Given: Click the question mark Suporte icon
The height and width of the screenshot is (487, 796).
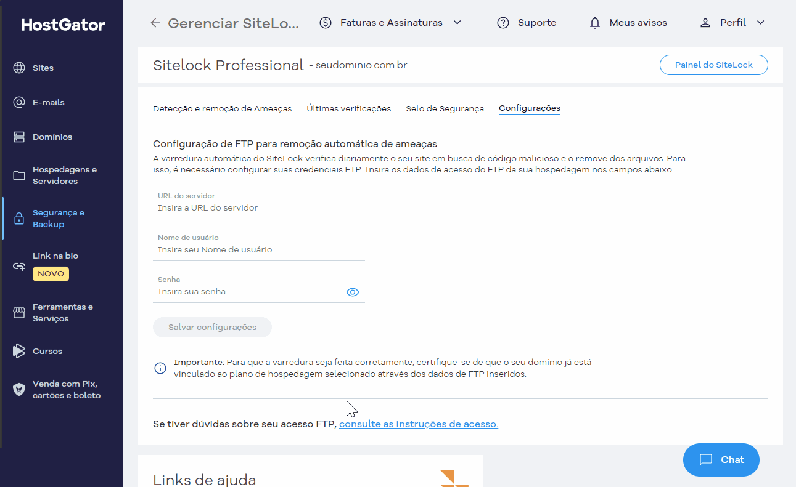Looking at the screenshot, I should pyautogui.click(x=503, y=23).
